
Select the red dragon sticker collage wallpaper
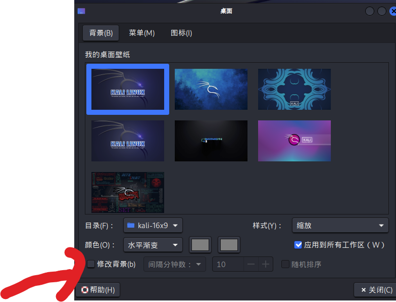[128, 192]
